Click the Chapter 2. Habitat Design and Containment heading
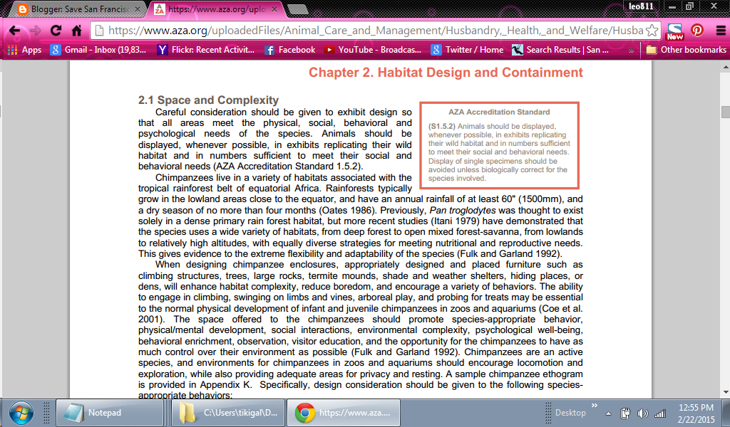The width and height of the screenshot is (730, 427). click(x=446, y=73)
